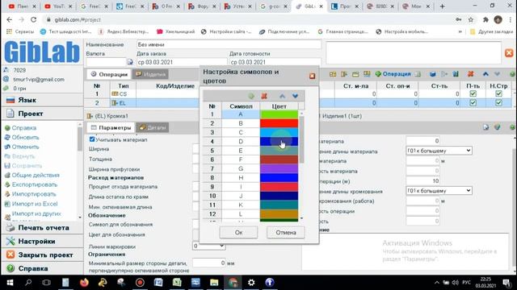Close the symbols and colors settings dialog
The height and width of the screenshot is (290, 517).
point(313,76)
